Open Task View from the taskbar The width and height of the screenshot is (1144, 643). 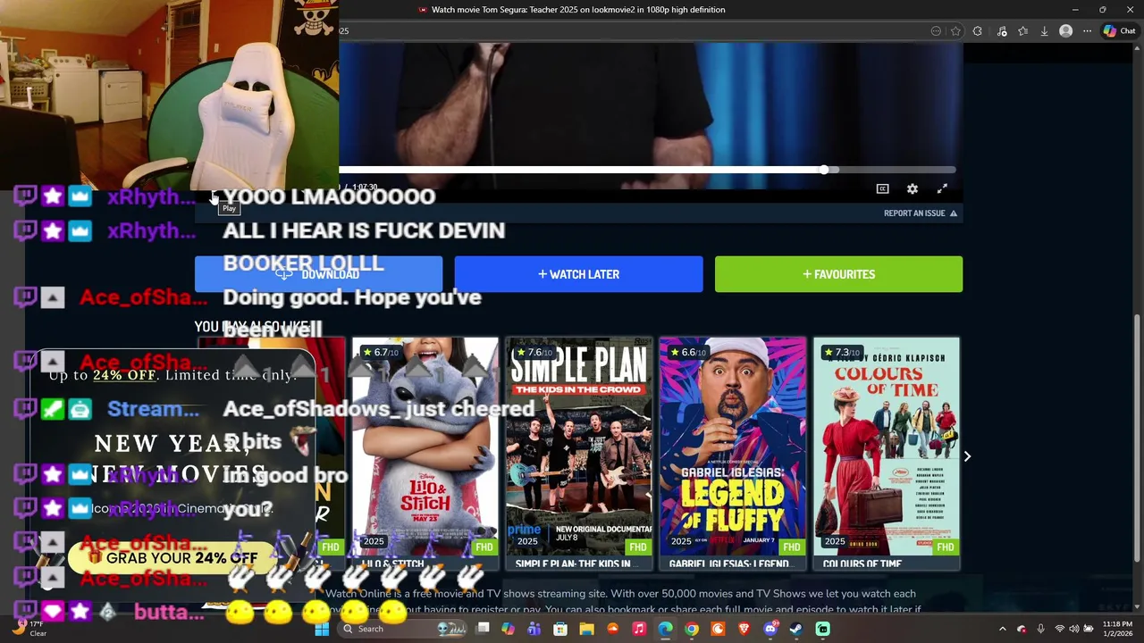483,629
